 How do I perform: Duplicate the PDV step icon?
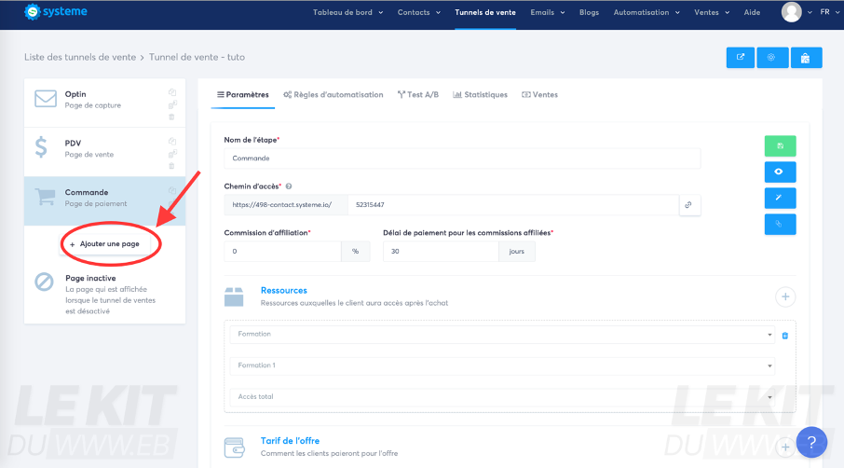coord(172,142)
